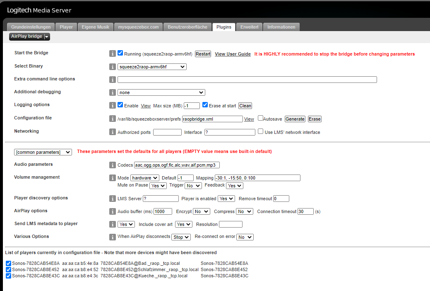Toggle player Sonos-7828CAB8E43C checkbox
This screenshot has width=430, height=291.
pyautogui.click(x=9, y=276)
